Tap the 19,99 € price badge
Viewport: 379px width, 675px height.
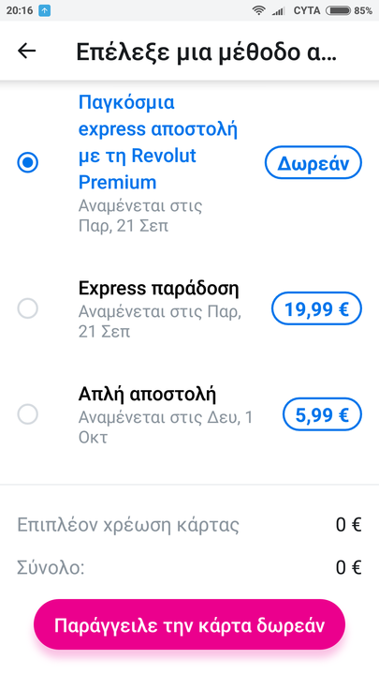(316, 308)
